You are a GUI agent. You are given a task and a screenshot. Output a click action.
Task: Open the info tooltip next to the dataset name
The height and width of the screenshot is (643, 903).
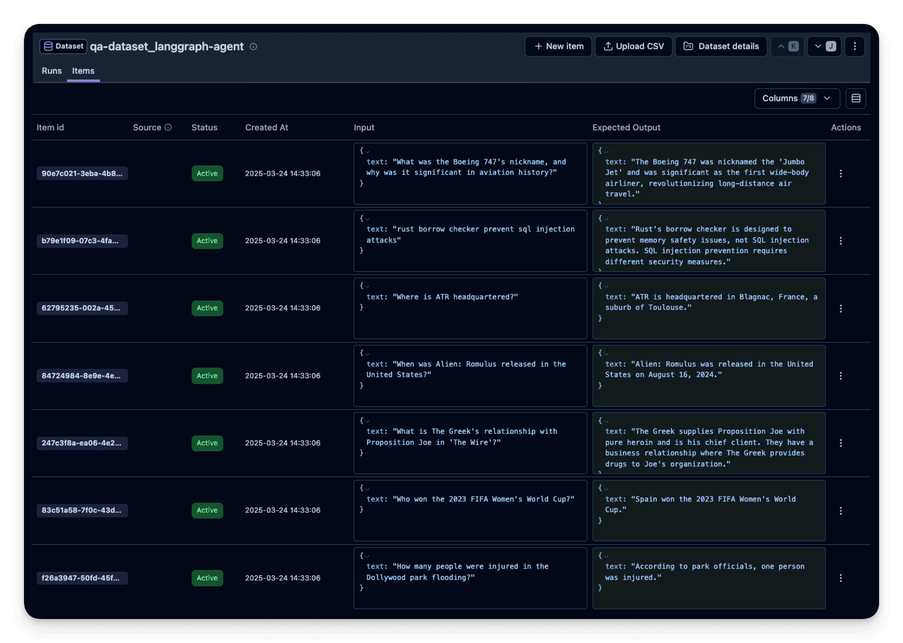[253, 46]
